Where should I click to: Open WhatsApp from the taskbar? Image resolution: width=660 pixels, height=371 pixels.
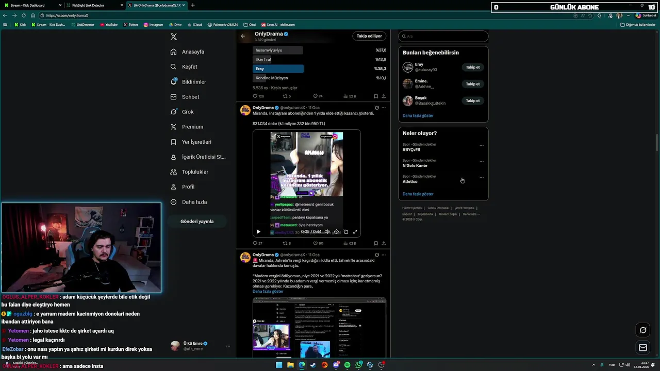pyautogui.click(x=358, y=365)
